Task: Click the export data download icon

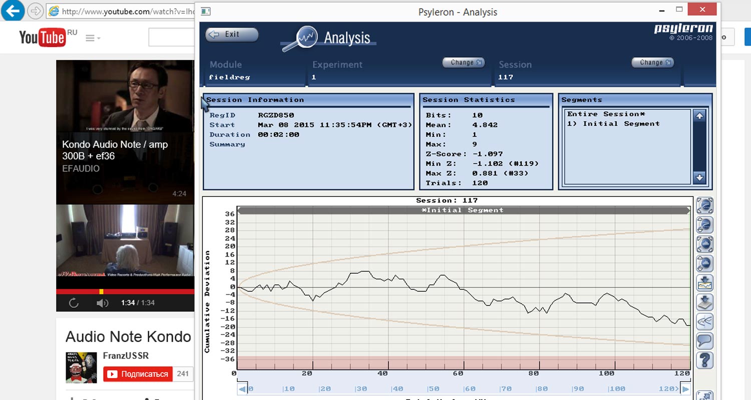Action: point(705,302)
